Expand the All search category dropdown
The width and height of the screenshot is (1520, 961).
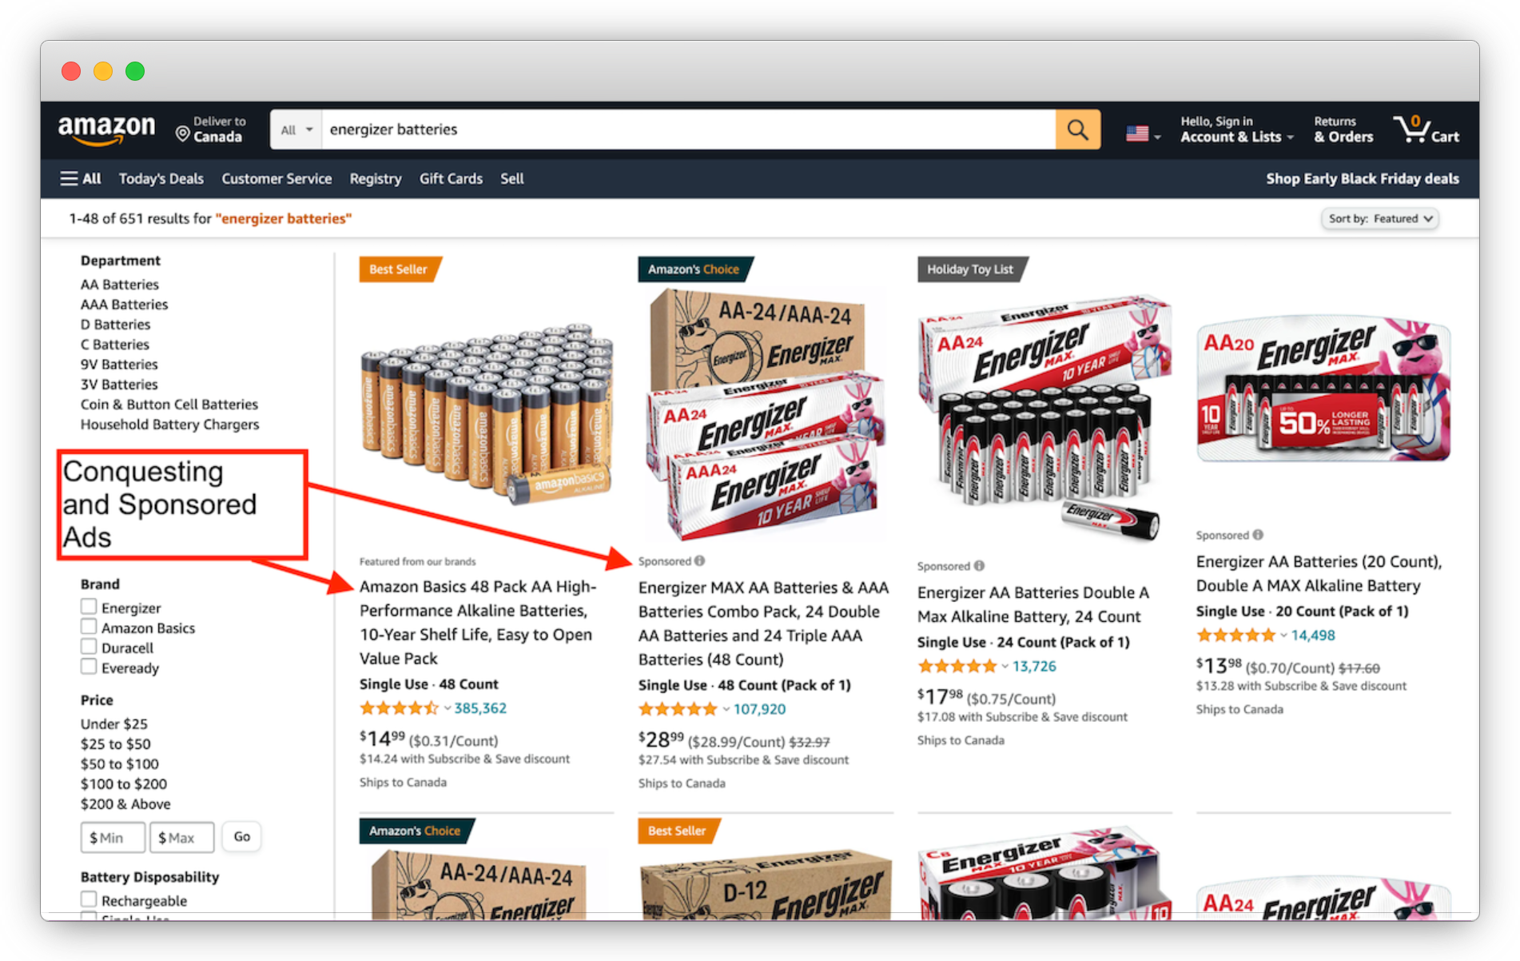[296, 130]
